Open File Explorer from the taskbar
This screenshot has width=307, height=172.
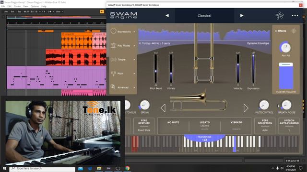99,169
